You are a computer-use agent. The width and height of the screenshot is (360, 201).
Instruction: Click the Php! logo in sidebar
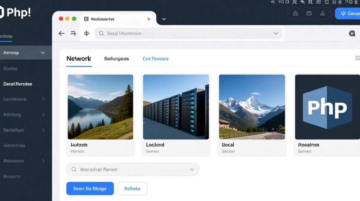click(x=16, y=13)
